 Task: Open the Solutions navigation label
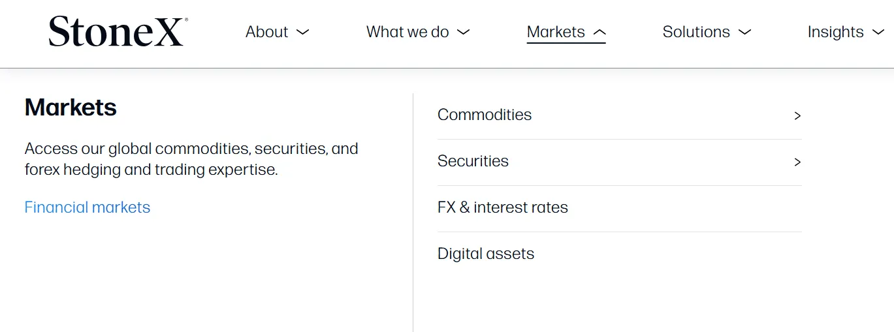point(696,32)
